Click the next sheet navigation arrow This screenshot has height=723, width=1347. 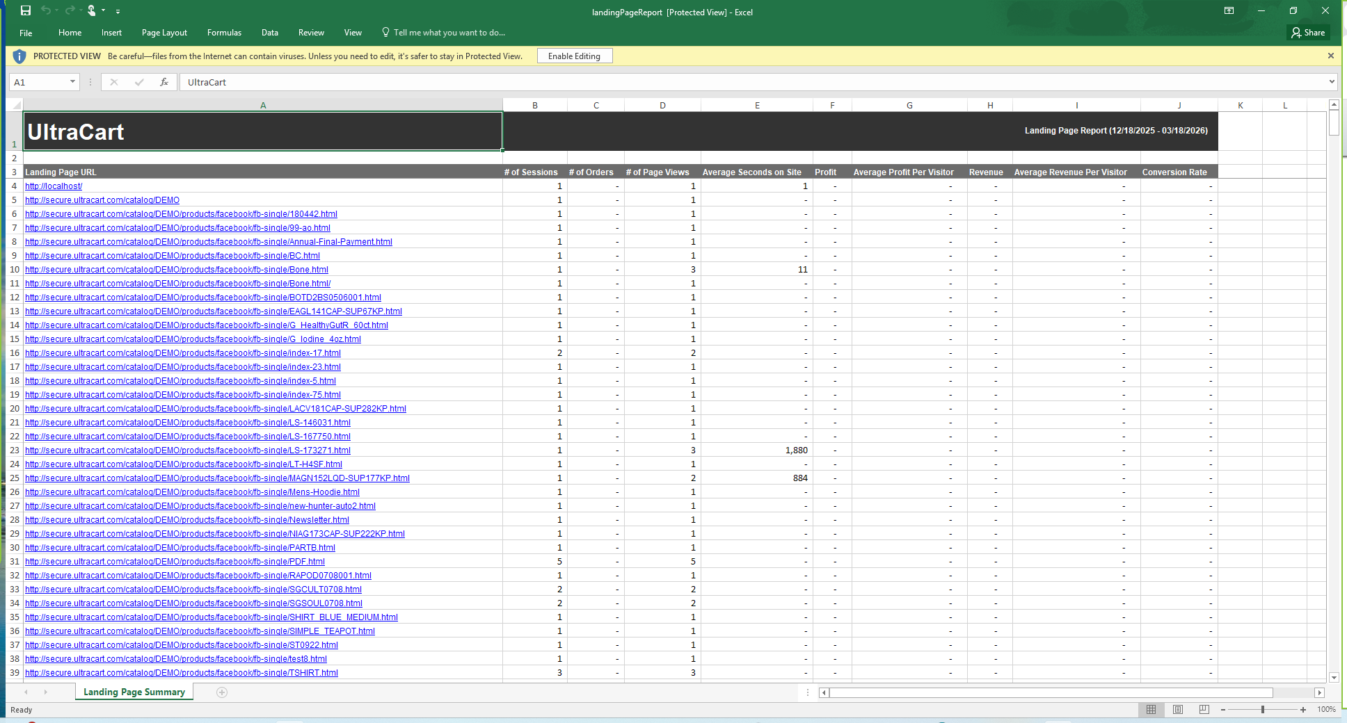tap(45, 692)
